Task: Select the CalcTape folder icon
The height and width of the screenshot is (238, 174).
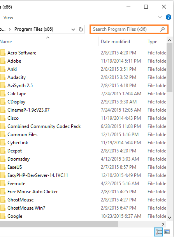Action: 3,93
